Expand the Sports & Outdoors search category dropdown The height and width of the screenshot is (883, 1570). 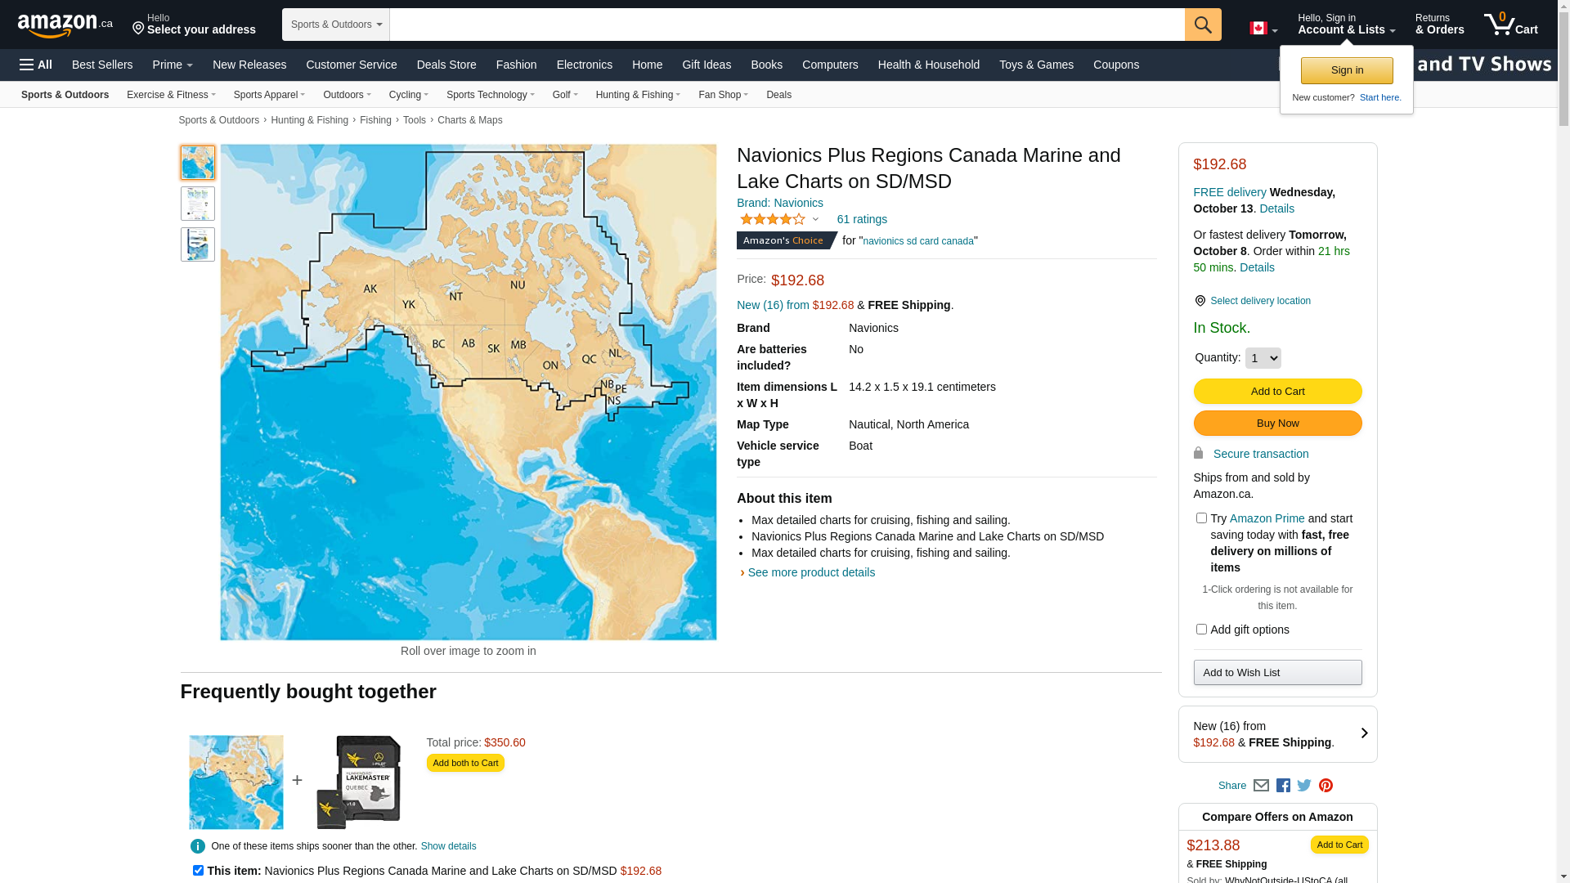click(335, 25)
